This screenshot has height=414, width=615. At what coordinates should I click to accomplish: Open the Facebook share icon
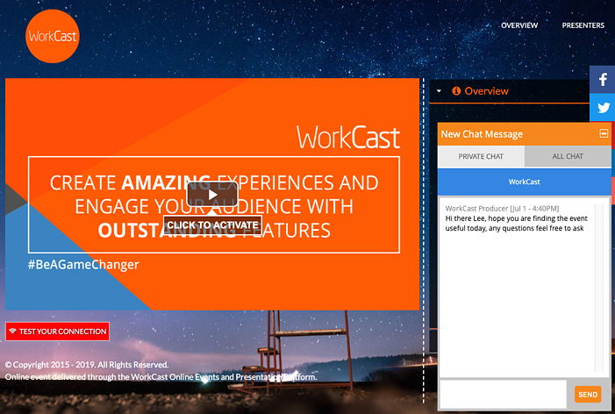[603, 80]
